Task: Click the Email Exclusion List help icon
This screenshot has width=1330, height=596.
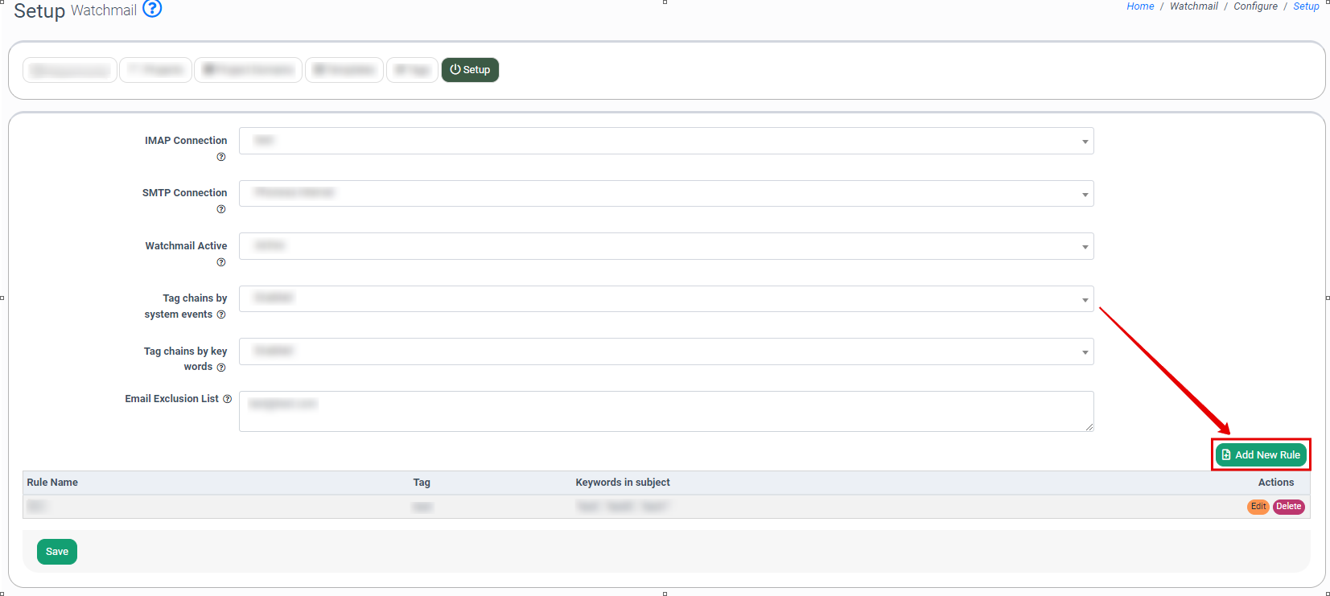Action: 227,399
